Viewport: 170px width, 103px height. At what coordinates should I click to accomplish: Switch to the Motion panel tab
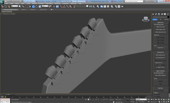point(162,14)
